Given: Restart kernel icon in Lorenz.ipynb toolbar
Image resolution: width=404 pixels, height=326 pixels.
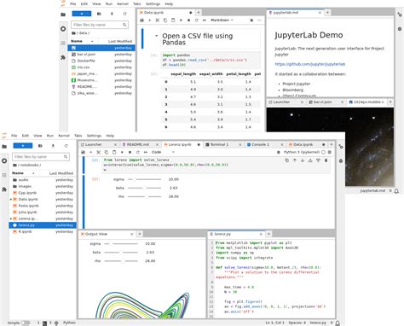Looking at the screenshot, I should click(138, 152).
